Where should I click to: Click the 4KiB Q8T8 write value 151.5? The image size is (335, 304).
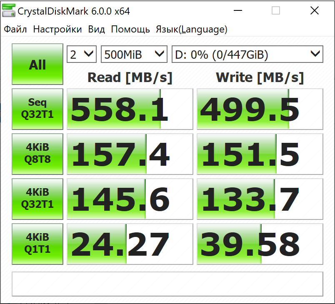point(260,154)
